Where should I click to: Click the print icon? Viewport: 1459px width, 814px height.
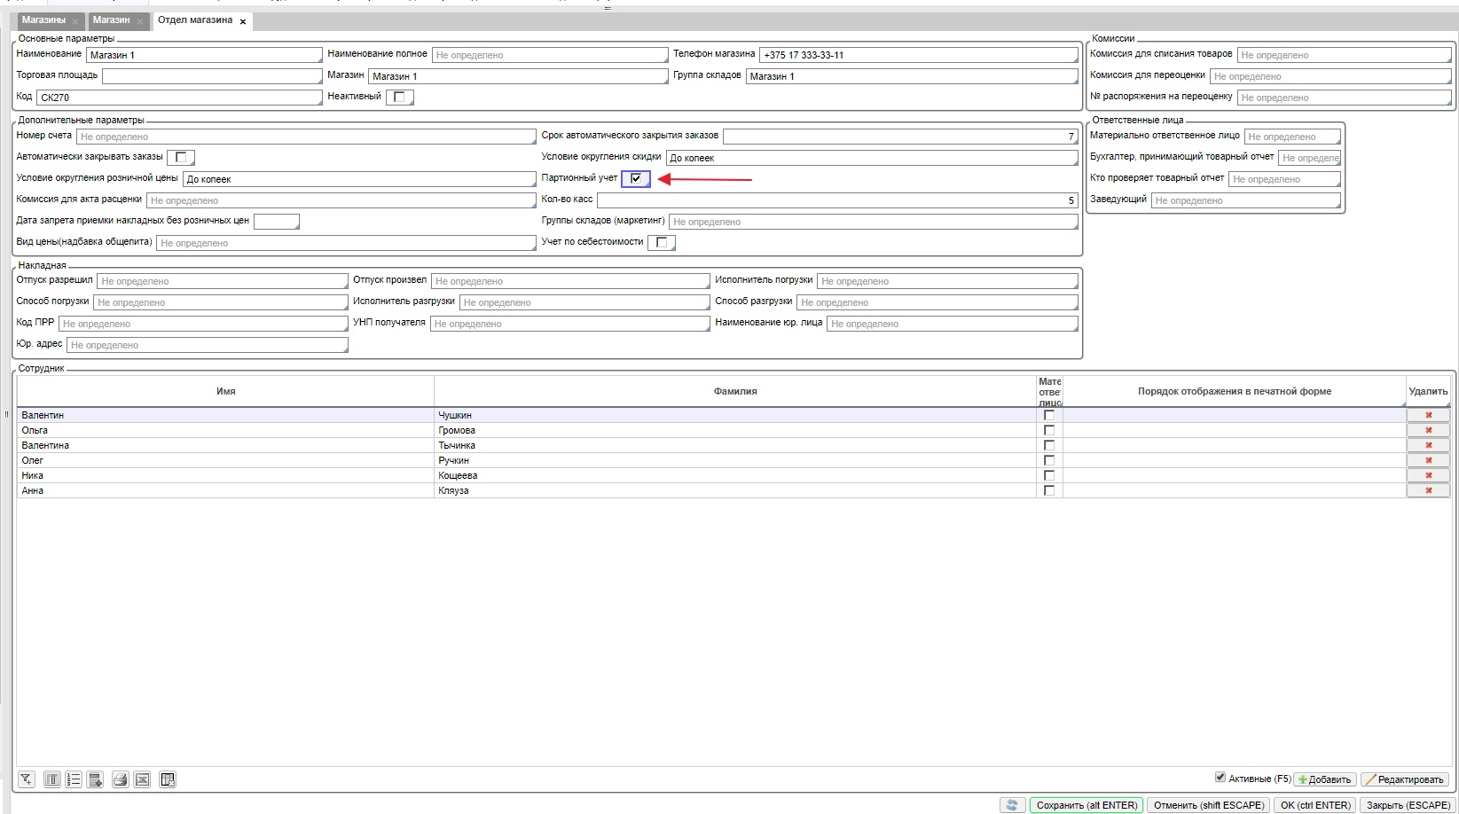click(x=120, y=779)
